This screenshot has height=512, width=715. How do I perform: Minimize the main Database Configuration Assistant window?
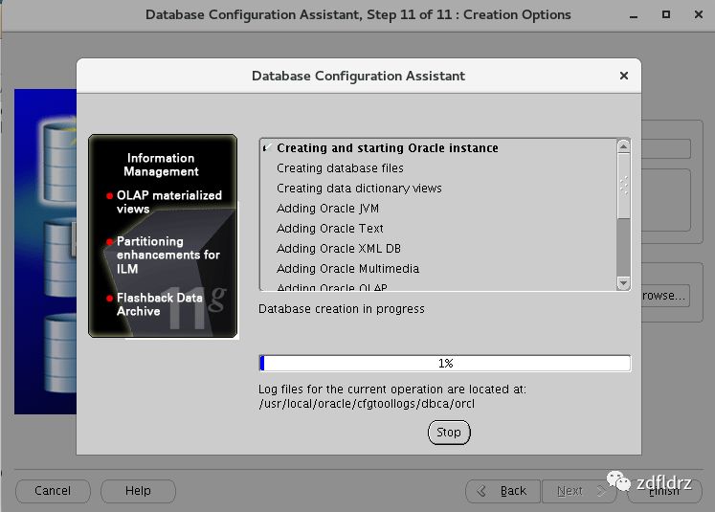coord(634,15)
